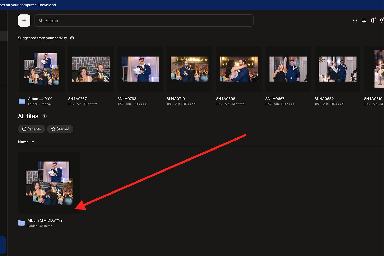Open the screen presentation icon in header

click(x=364, y=20)
